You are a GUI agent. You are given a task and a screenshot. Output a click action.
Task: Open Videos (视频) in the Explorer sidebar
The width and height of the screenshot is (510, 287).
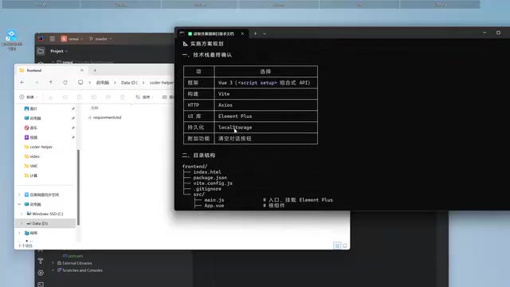(31, 137)
